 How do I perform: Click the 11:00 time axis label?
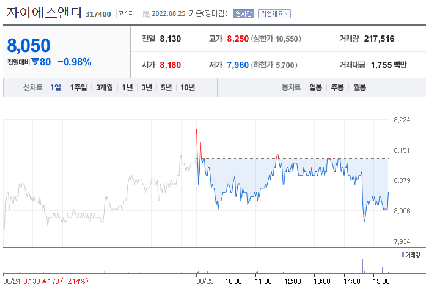[x=263, y=281]
